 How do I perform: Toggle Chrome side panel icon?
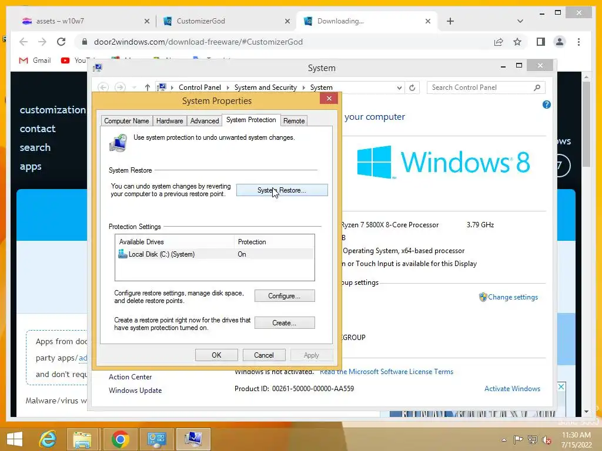(x=541, y=42)
